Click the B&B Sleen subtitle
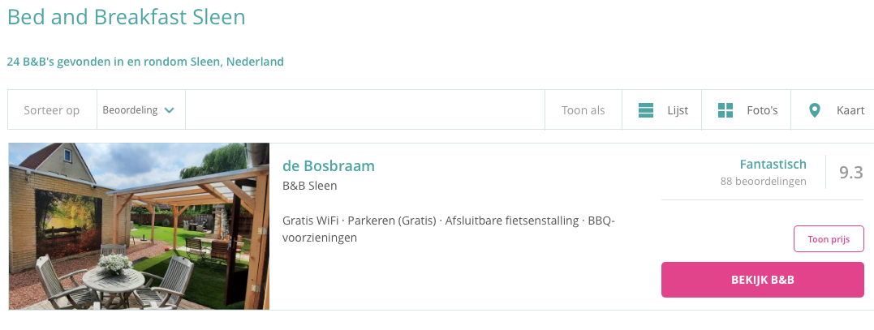The width and height of the screenshot is (874, 330). [x=309, y=186]
